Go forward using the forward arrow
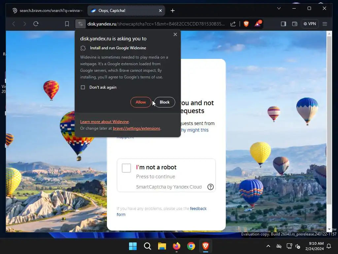 pyautogui.click(x=24, y=24)
